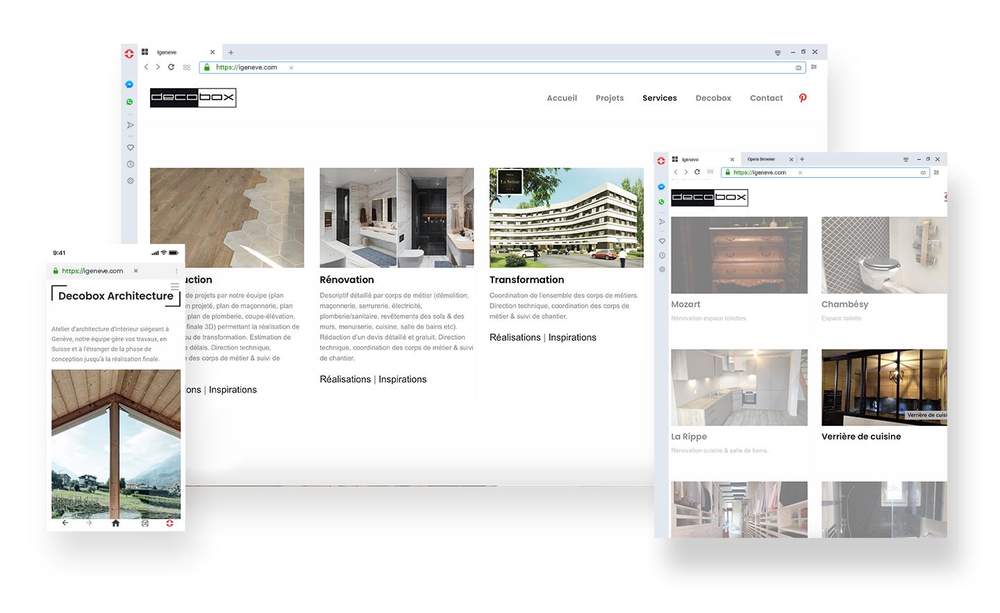This screenshot has width=1000, height=613.
Task: Click the home icon in the mobile browser bar
Action: 116,523
